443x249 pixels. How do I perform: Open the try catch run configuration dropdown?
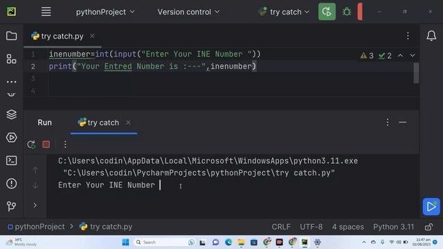click(x=284, y=12)
